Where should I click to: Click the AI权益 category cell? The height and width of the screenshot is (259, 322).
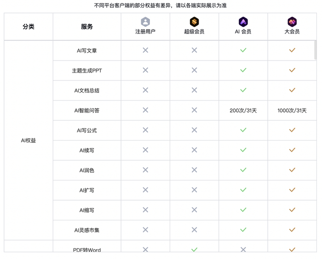pyautogui.click(x=29, y=141)
